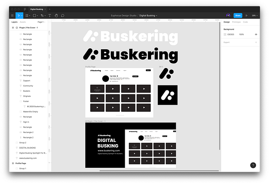Open the Help question mark button
Viewport: 269px width, 184px height.
coord(253,165)
